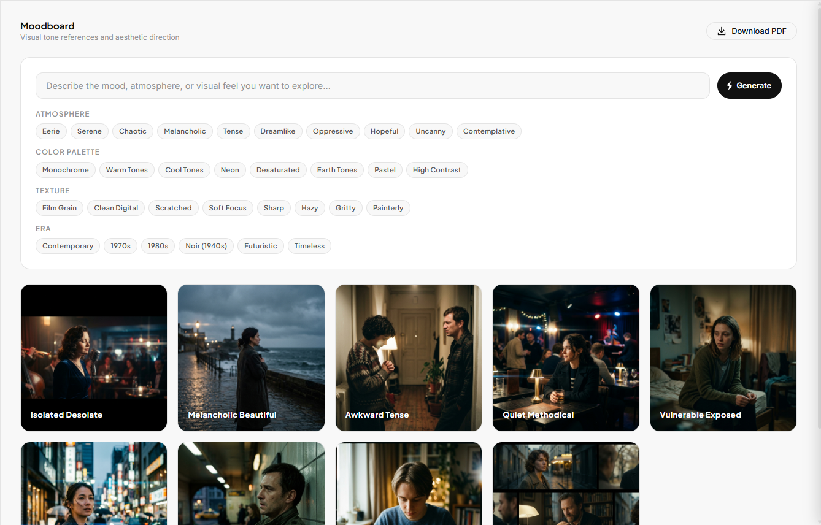Viewport: 821px width, 525px height.
Task: Toggle the Cool Tones palette chip
Action: point(184,170)
